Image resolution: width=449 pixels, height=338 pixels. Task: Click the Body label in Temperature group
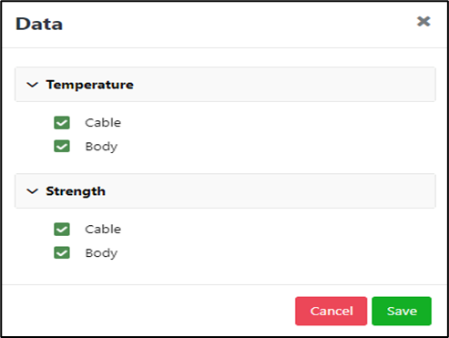point(101,147)
